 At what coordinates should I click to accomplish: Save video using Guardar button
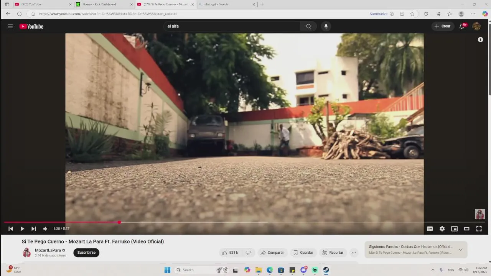coord(303,253)
